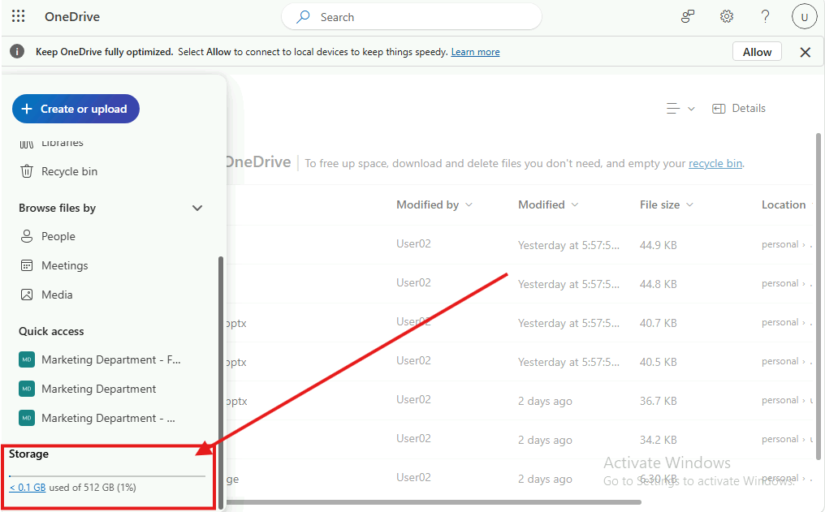The width and height of the screenshot is (825, 512).
Task: Click the search magnifier icon
Action: click(303, 17)
